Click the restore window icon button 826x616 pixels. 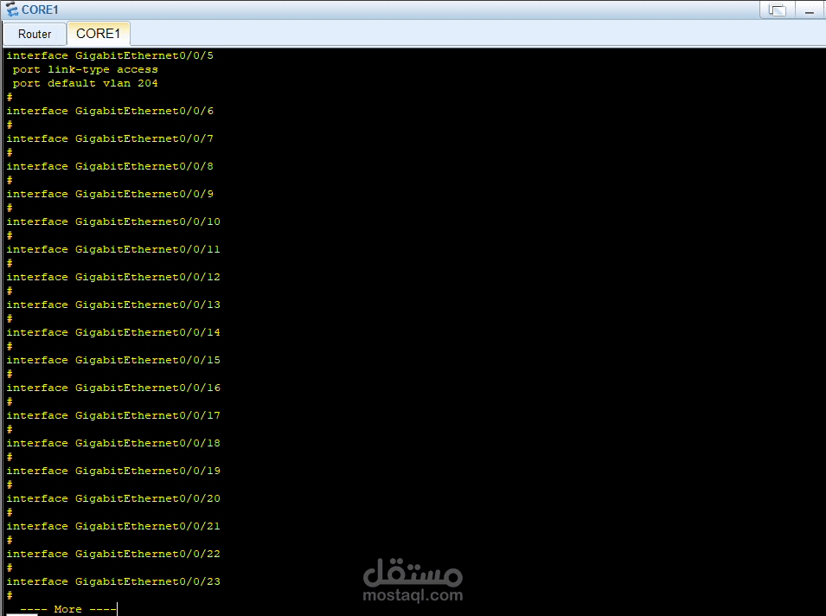click(x=777, y=10)
